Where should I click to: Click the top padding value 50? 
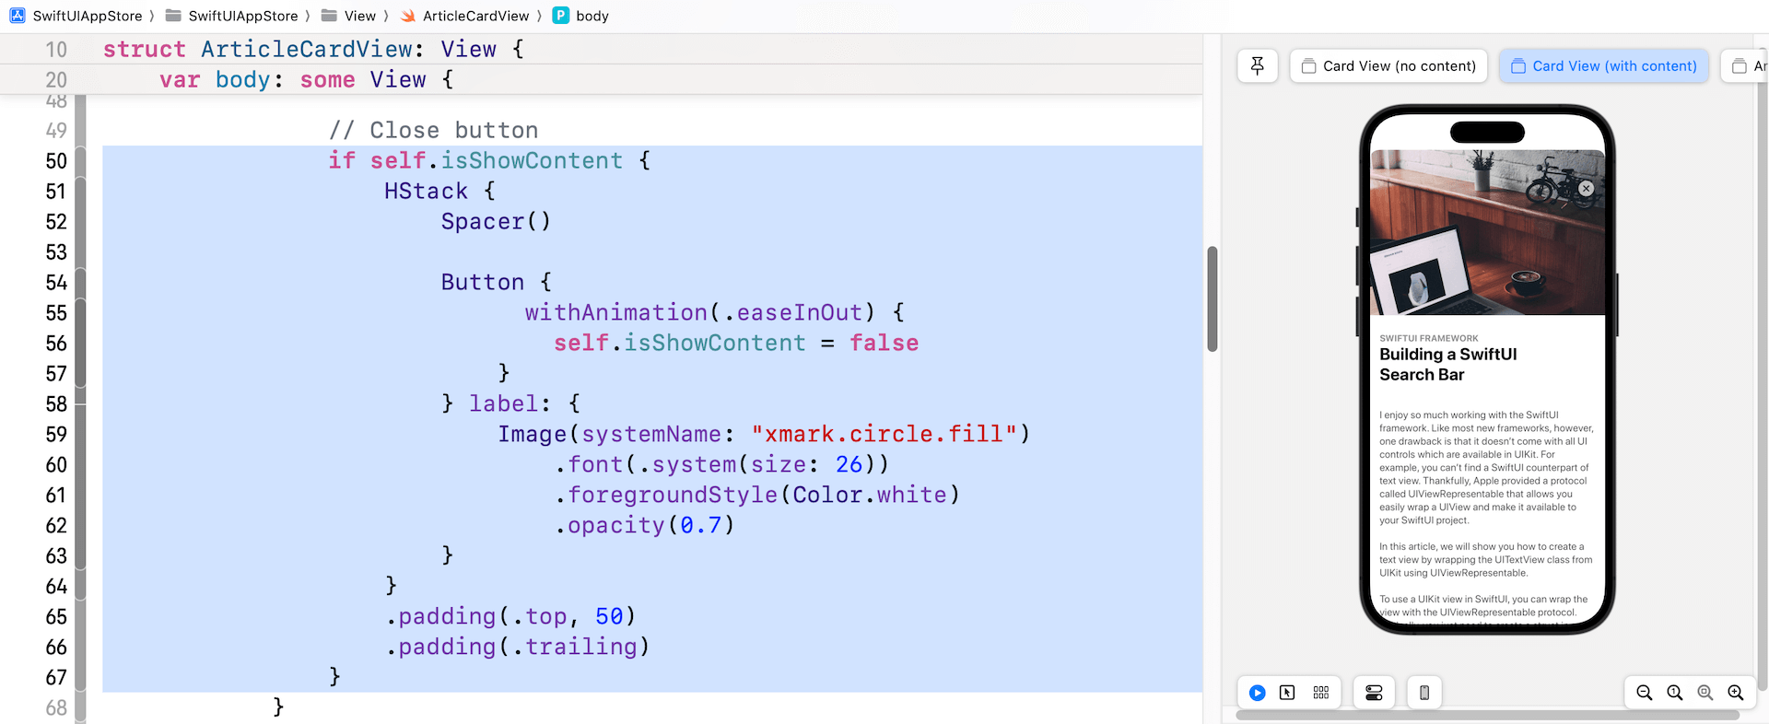[x=609, y=617]
